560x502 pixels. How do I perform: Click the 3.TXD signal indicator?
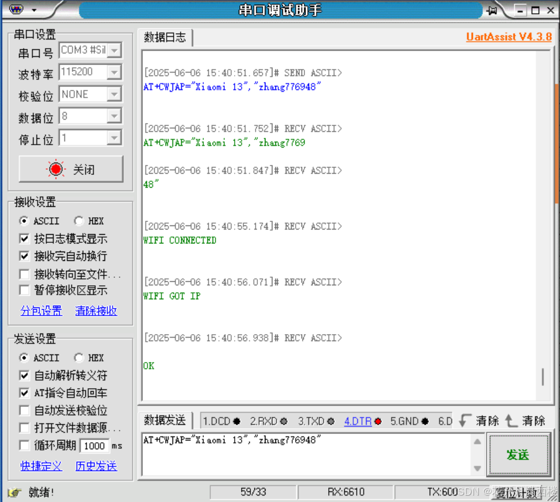(317, 422)
